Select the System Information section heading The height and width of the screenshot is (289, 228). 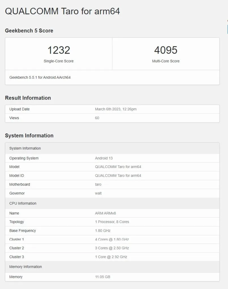tap(29, 135)
